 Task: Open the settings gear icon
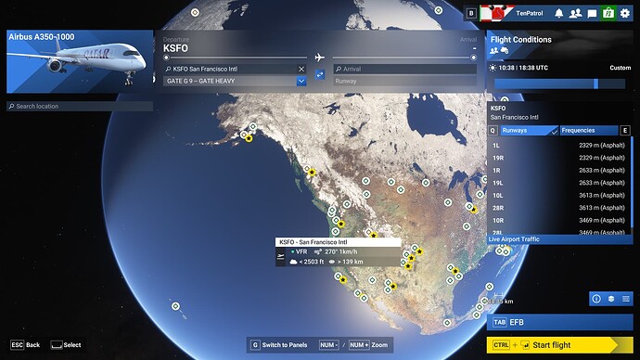(625, 13)
